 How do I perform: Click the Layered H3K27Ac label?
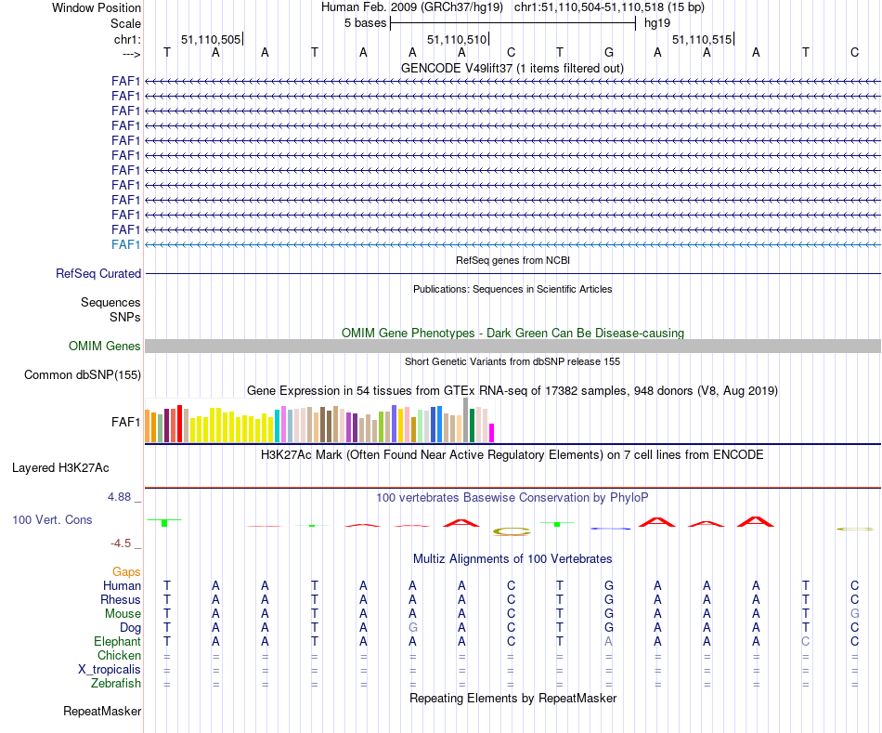coord(60,468)
